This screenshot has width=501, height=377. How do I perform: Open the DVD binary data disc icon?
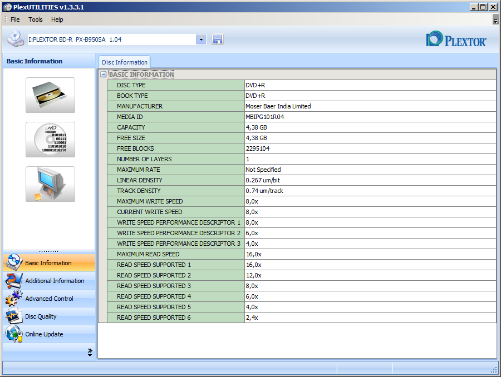point(51,140)
